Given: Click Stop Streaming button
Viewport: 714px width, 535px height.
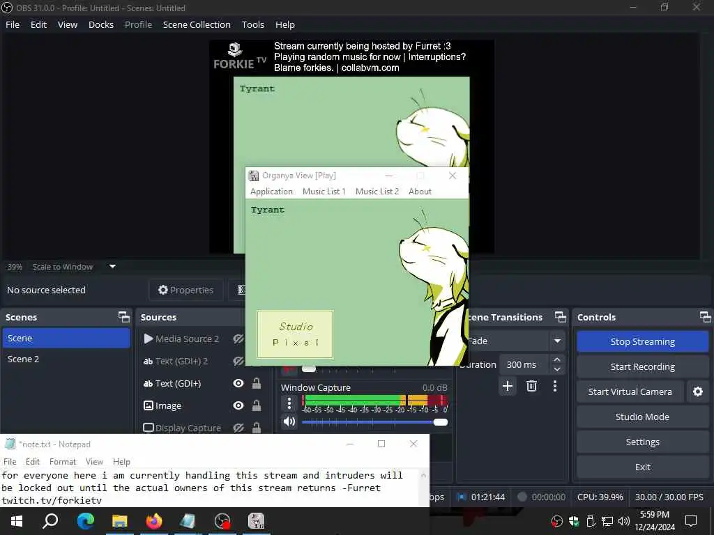Looking at the screenshot, I should [642, 341].
